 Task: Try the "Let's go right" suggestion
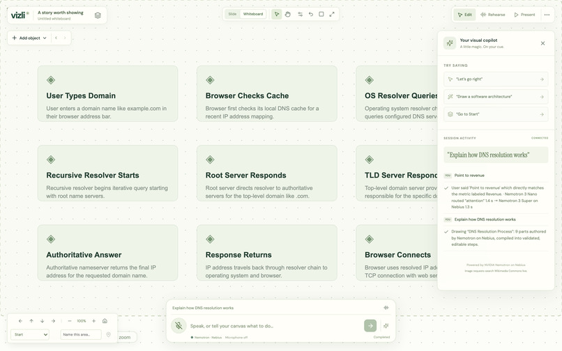click(496, 79)
